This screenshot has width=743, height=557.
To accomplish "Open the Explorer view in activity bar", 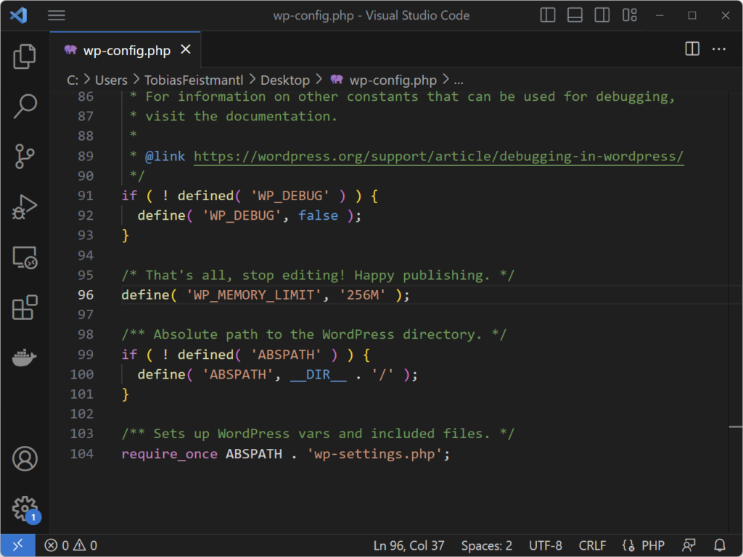I will click(25, 57).
